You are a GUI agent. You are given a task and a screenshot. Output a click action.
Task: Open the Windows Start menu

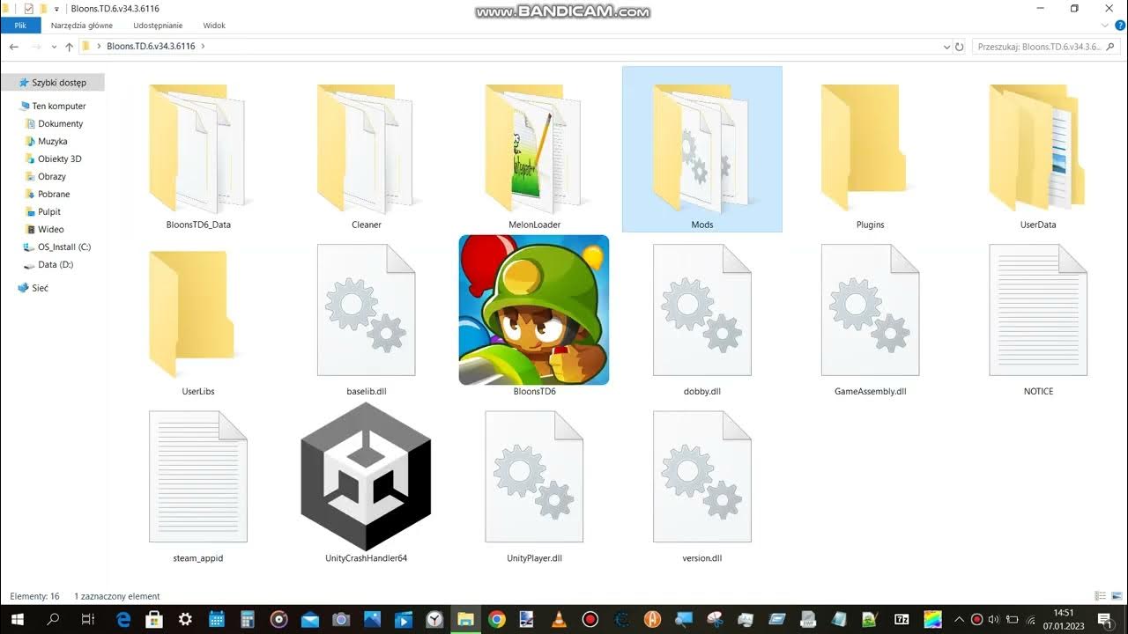17,619
